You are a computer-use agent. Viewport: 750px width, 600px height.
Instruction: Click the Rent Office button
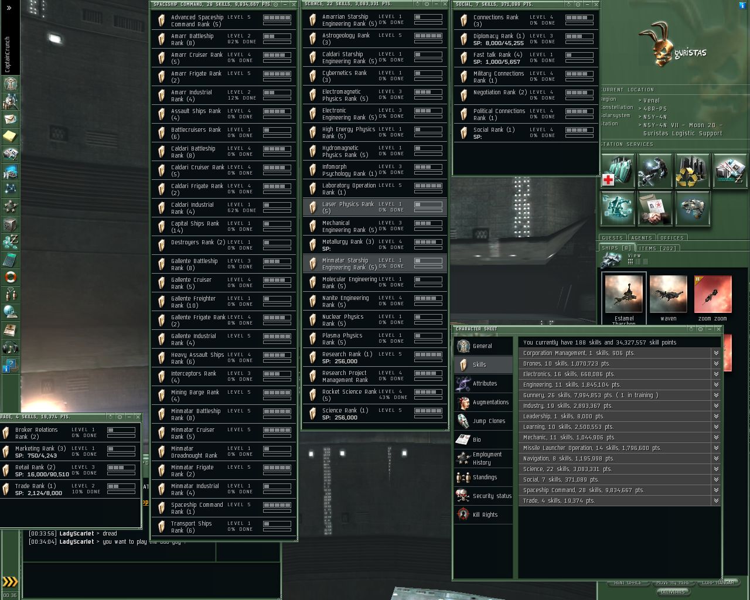pos(628,583)
